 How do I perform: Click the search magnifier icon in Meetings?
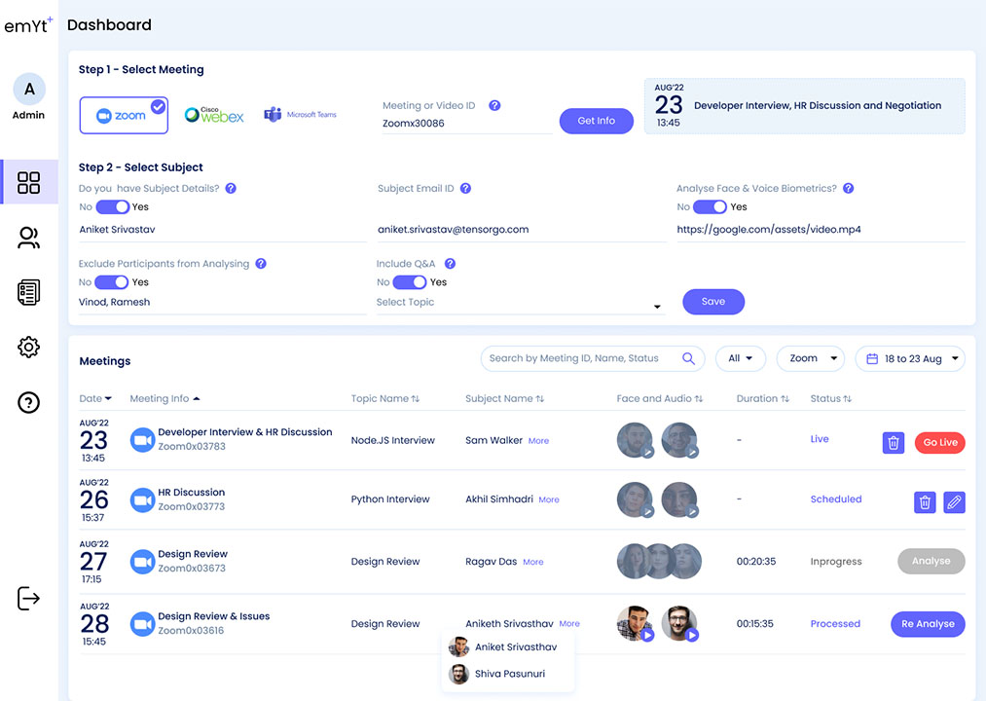coord(688,358)
